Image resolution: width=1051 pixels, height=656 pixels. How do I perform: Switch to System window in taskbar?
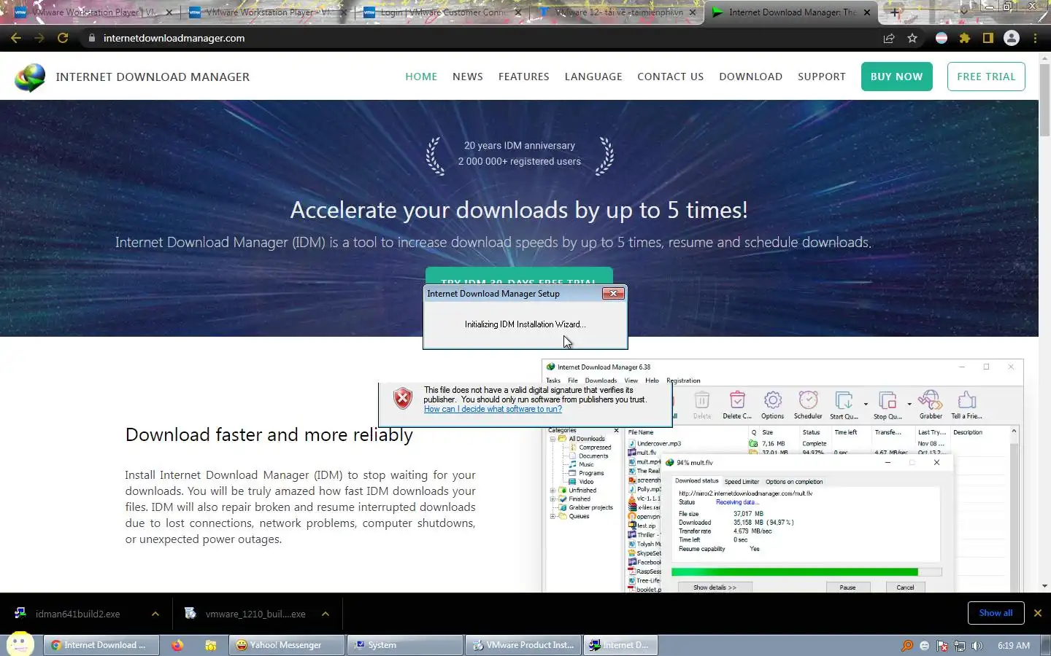404,645
